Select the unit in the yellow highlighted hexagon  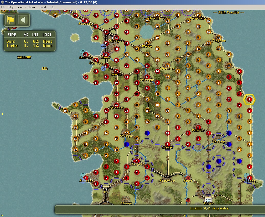pos(249,99)
